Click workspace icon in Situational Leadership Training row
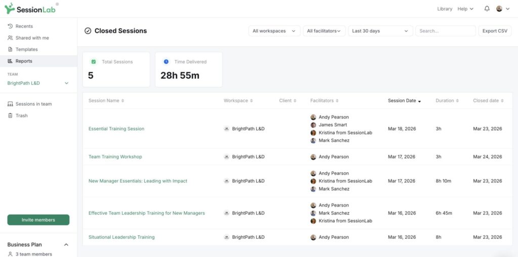Viewport: 518px width, 257px height. tap(227, 237)
